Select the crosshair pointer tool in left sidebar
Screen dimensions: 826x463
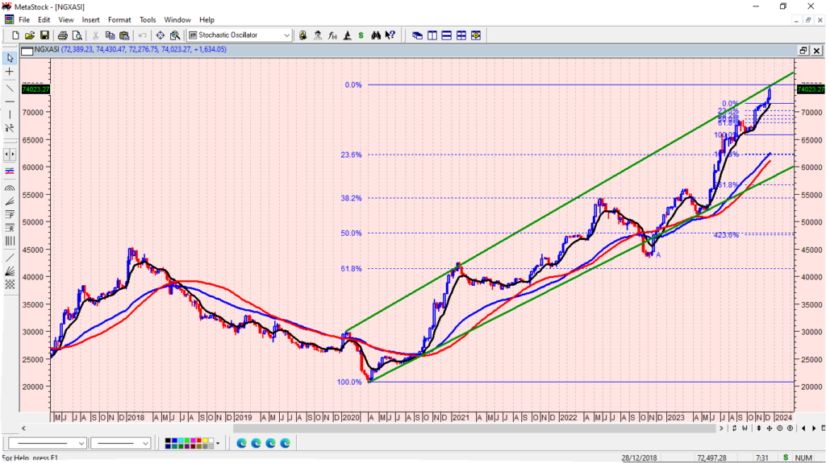(x=10, y=72)
